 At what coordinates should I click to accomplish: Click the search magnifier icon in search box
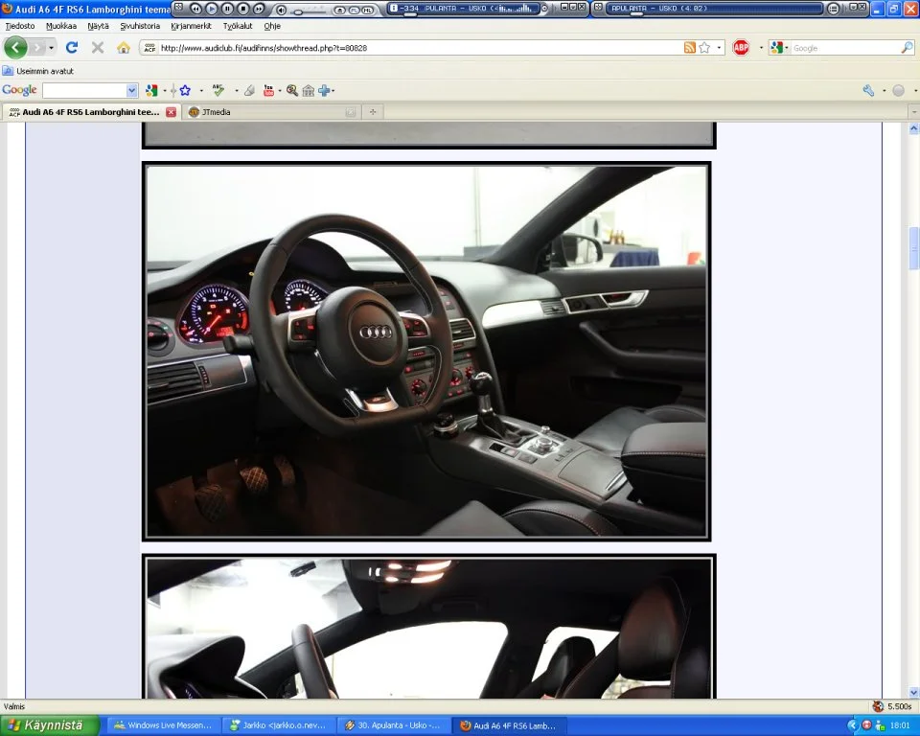(x=907, y=47)
